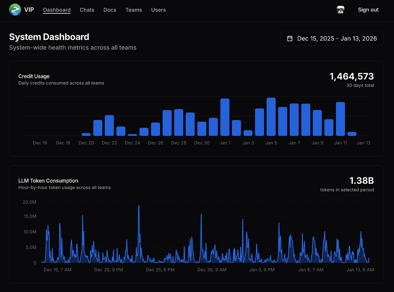Click the 1.38B tokens total figure

(361, 181)
